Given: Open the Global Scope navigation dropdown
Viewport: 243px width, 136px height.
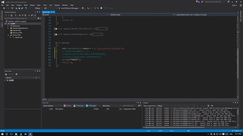Looking at the screenshot, I should coord(141,15).
